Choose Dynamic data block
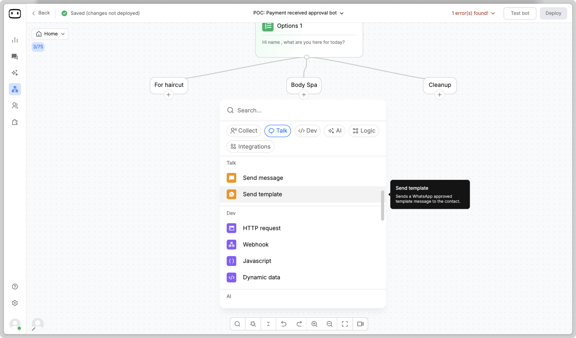Viewport: 576px width, 338px height. [303, 277]
